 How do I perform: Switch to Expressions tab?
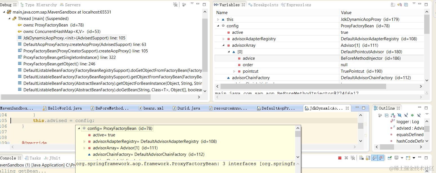pos(296,5)
